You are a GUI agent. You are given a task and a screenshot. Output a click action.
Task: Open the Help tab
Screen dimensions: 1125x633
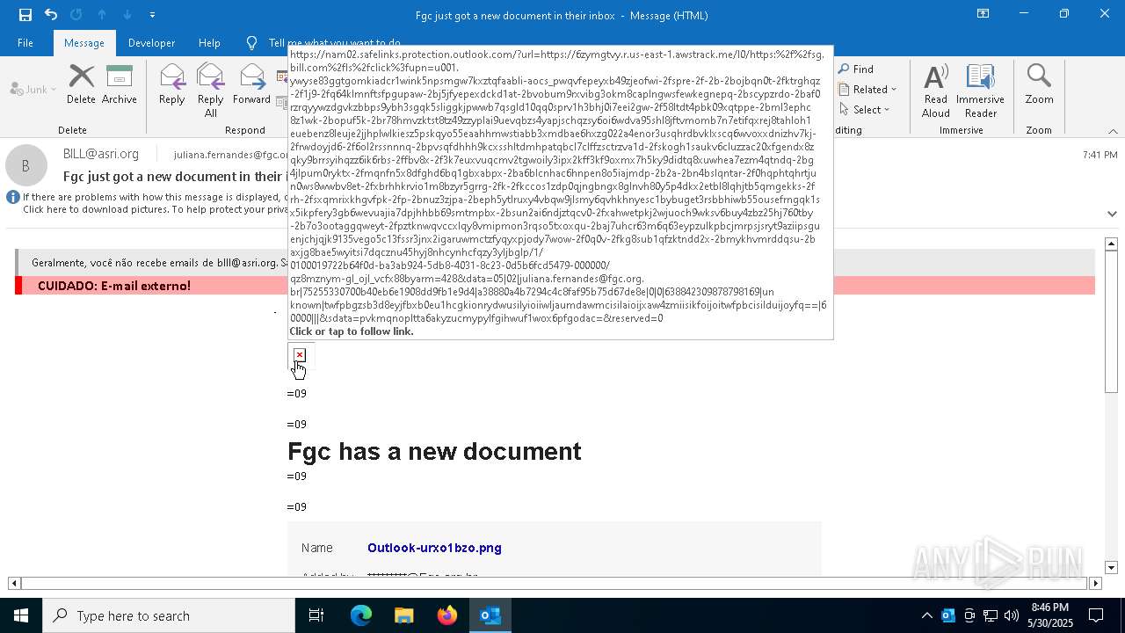pyautogui.click(x=209, y=43)
